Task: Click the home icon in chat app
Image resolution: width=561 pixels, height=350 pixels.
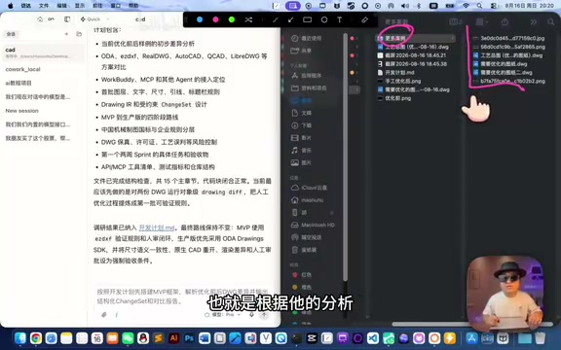Action: click(x=40, y=19)
